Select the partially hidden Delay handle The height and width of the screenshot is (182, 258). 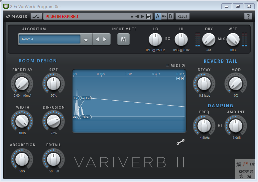(76, 117)
